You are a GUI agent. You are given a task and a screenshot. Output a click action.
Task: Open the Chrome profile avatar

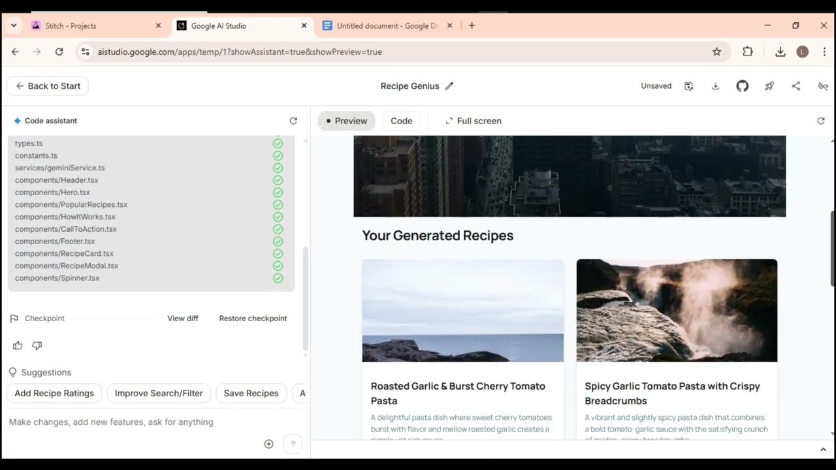[803, 52]
